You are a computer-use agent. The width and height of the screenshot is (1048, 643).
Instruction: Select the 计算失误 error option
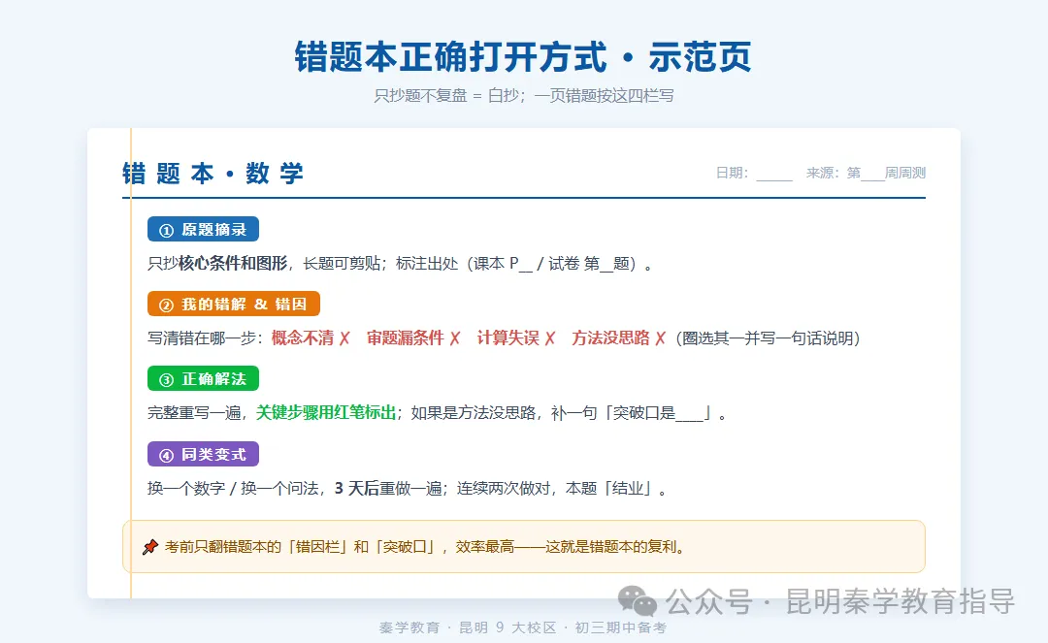516,338
